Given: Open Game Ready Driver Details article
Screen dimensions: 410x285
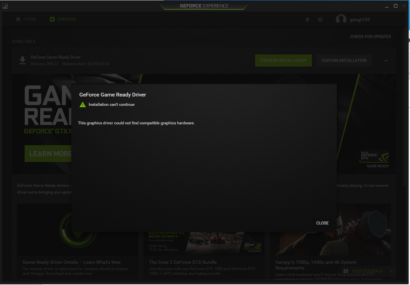Looking at the screenshot, I should (71, 262).
